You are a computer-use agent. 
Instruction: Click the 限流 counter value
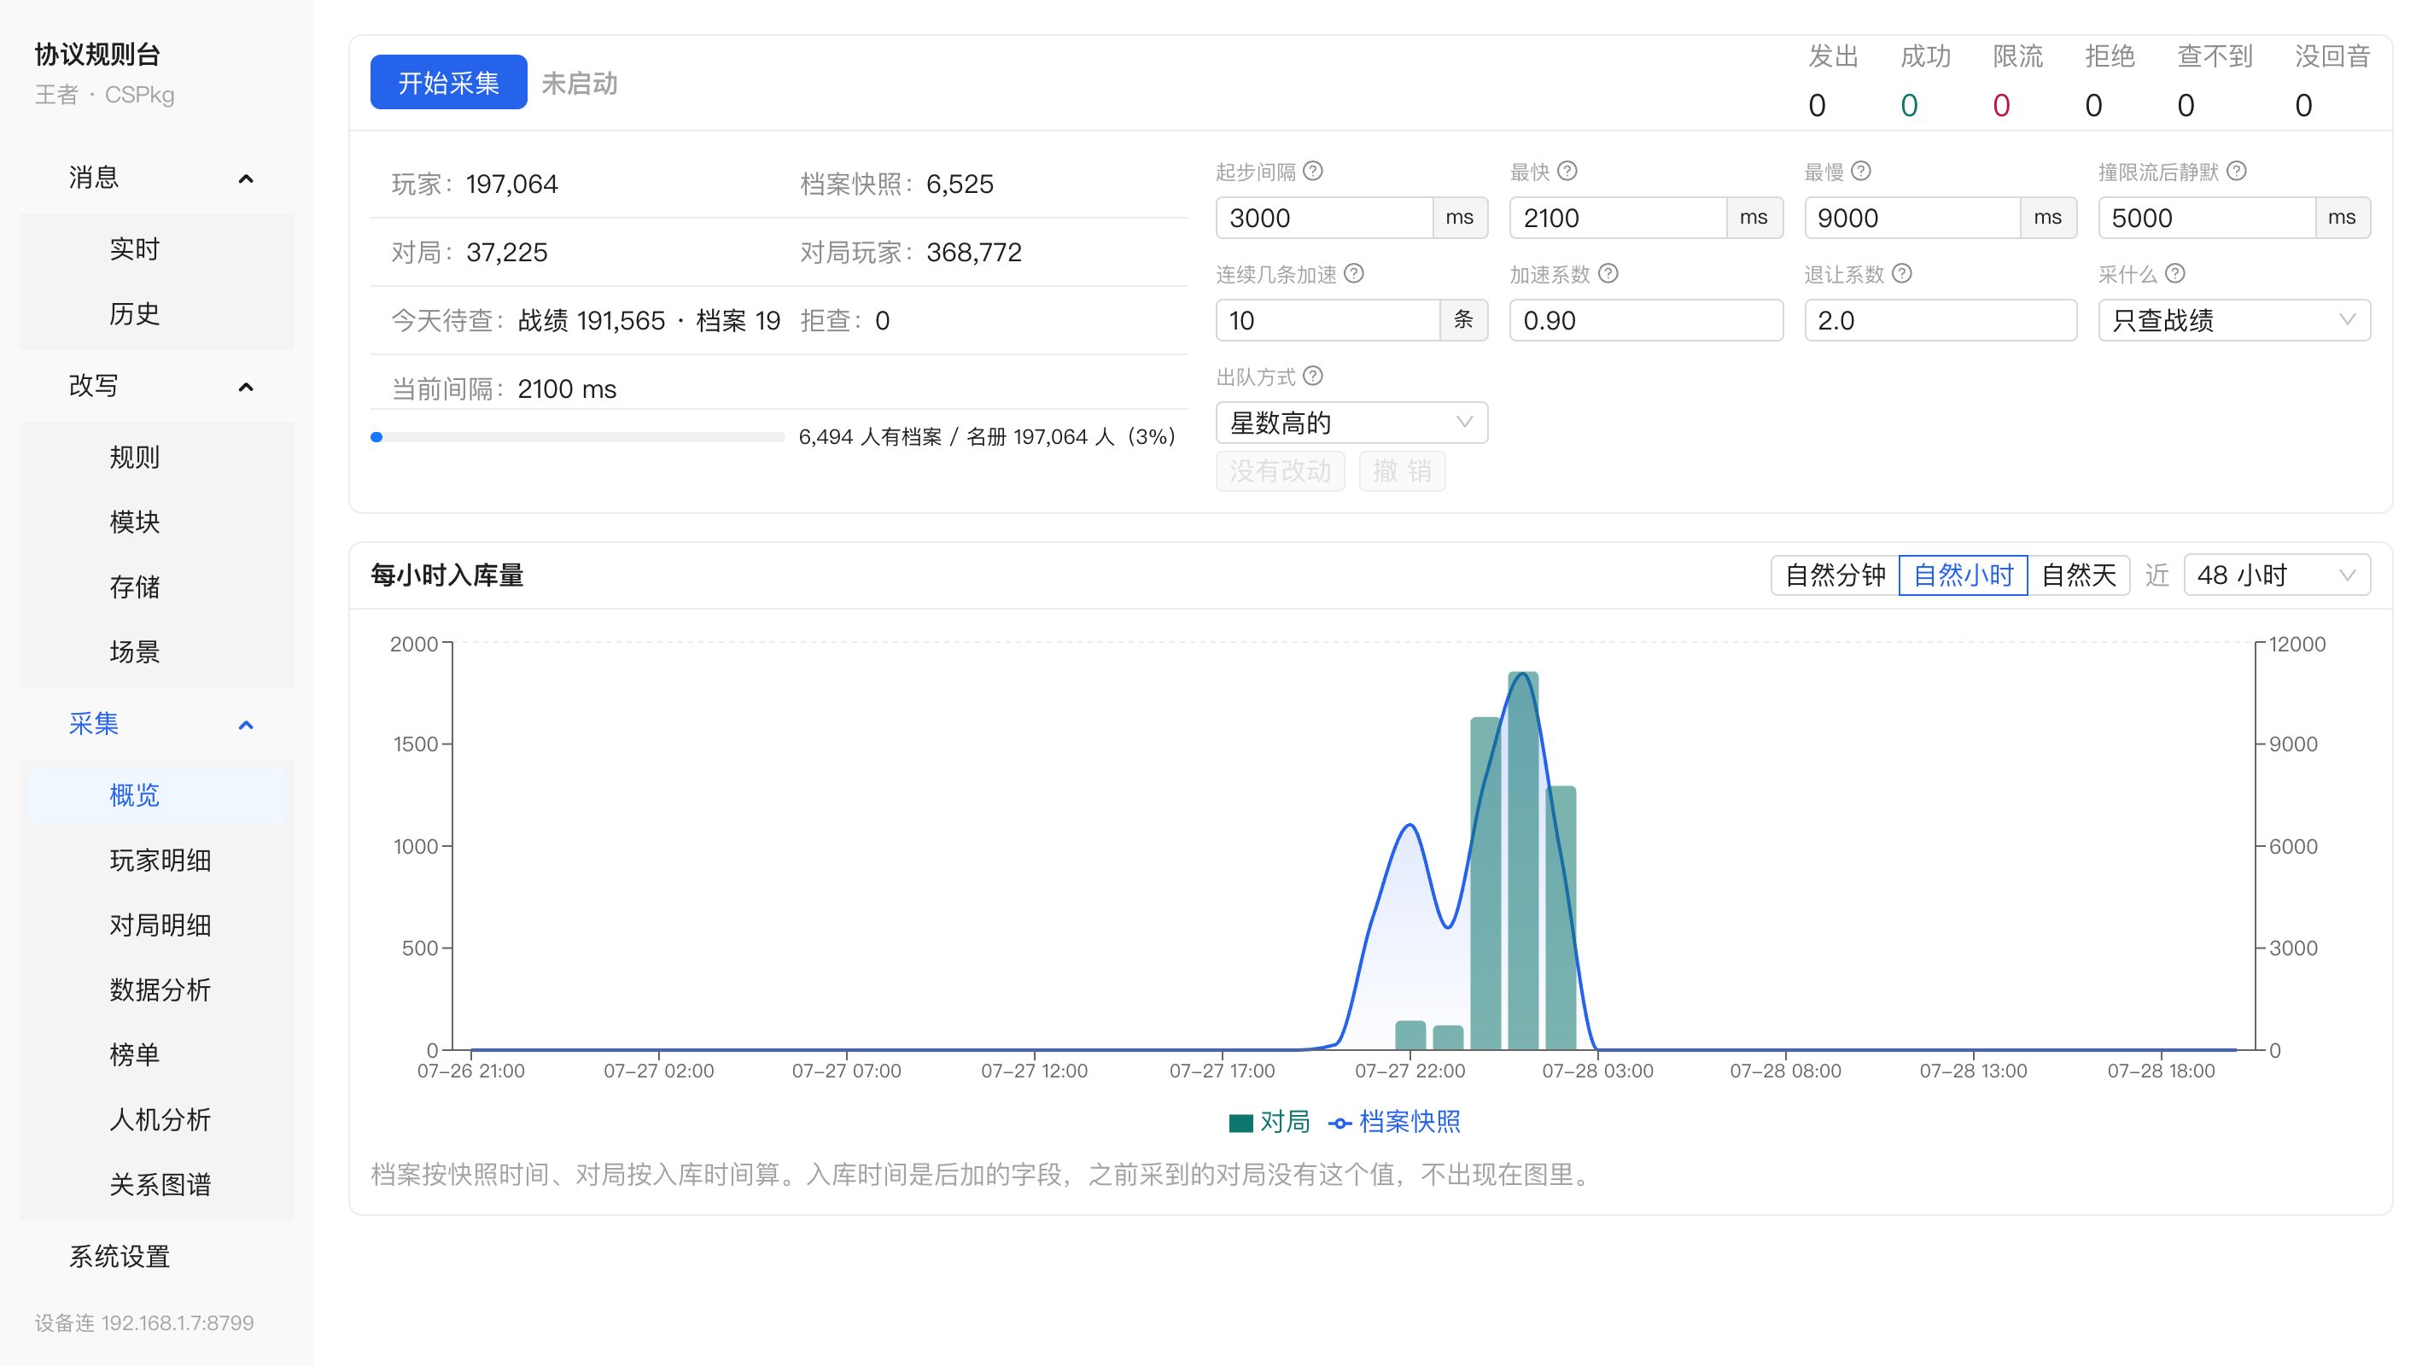[x=2001, y=106]
